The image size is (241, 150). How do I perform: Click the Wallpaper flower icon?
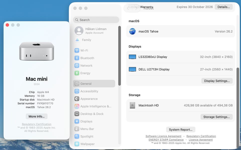[77, 144]
